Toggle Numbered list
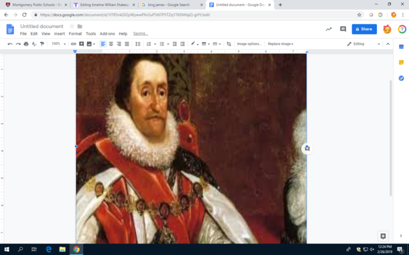 pos(149,44)
